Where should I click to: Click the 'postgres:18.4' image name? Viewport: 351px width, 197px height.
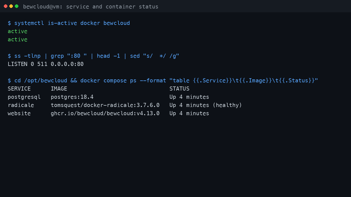click(72, 97)
